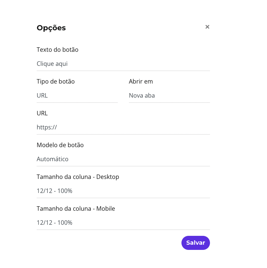This screenshot has width=267, height=268.
Task: Click the Opções dialog title
Action: (x=51, y=28)
